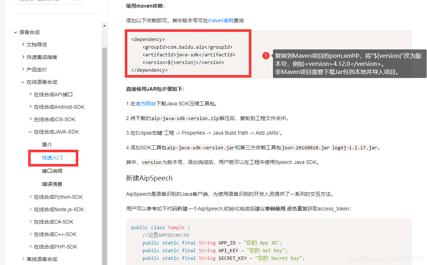Open 在线合成Python-SDK docs
Viewport: 427px width, 265px height.
click(58, 197)
